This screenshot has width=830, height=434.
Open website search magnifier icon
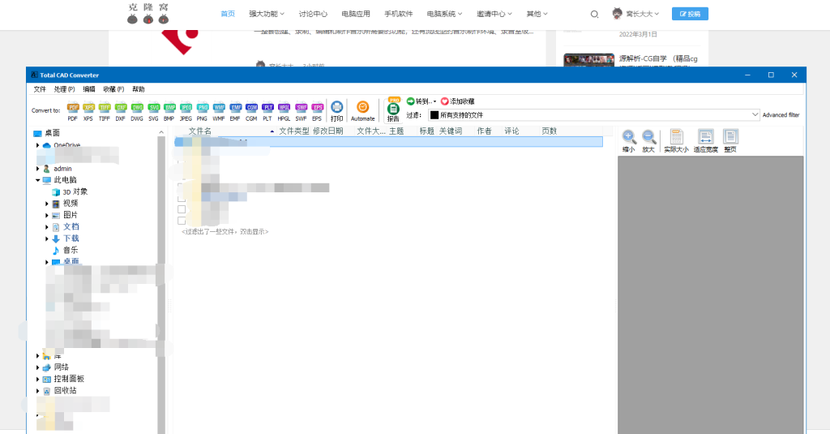click(x=594, y=15)
